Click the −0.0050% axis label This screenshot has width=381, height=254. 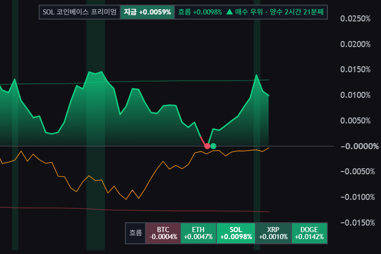pyautogui.click(x=358, y=172)
